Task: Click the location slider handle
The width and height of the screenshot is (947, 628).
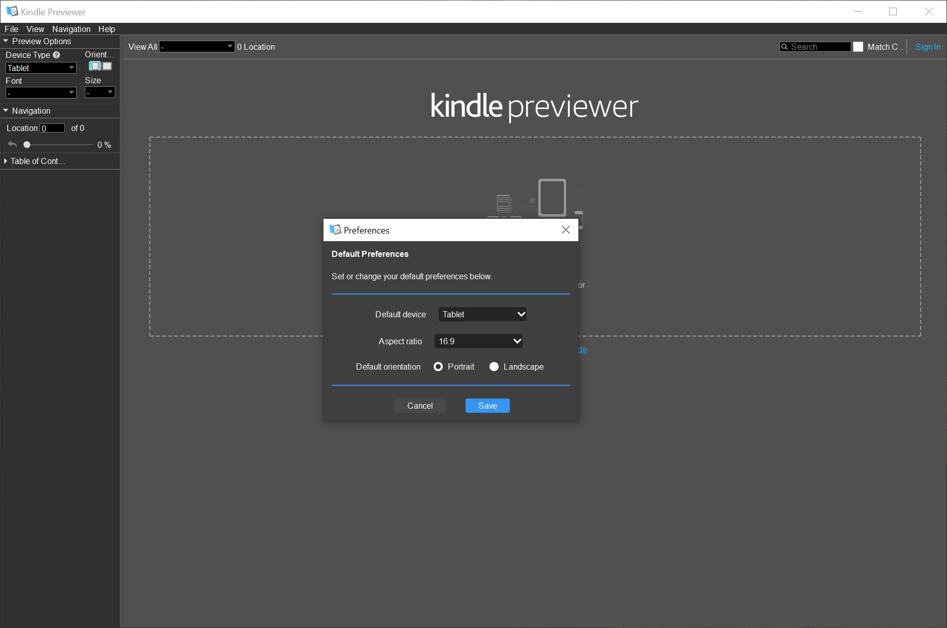Action: tap(27, 145)
